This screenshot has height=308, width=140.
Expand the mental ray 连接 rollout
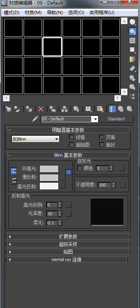point(67,259)
